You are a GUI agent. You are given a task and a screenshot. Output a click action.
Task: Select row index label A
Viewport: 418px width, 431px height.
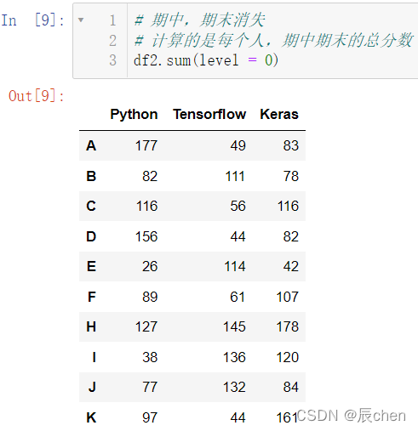tap(91, 145)
